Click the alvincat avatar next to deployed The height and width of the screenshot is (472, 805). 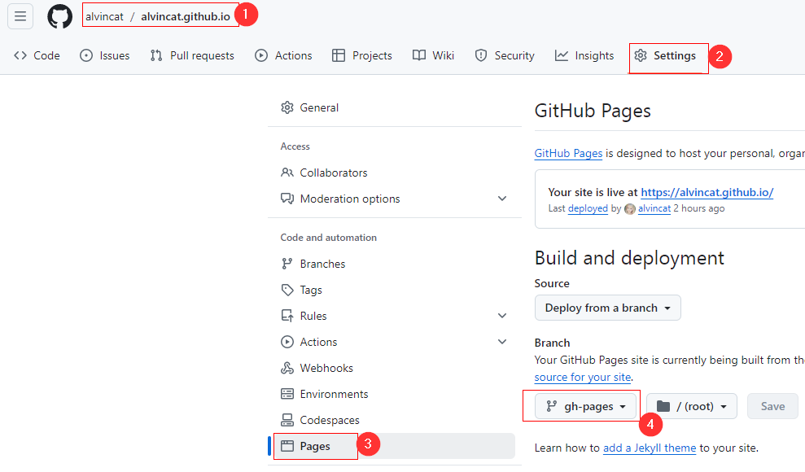pyautogui.click(x=629, y=209)
